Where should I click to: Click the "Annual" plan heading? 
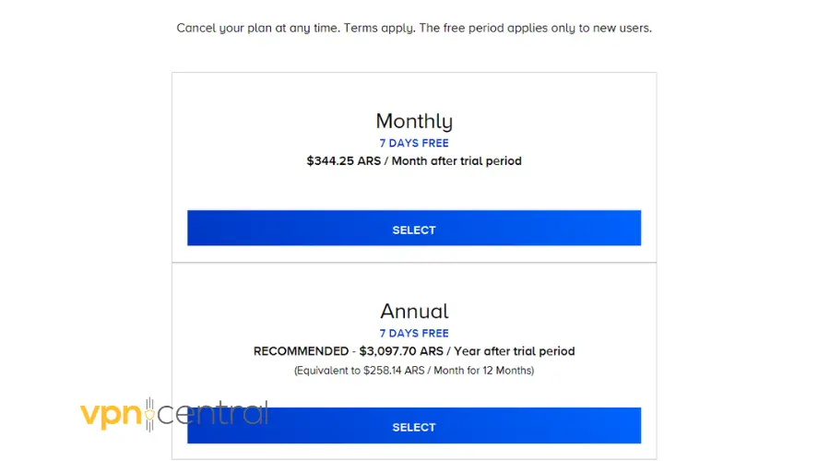point(414,311)
